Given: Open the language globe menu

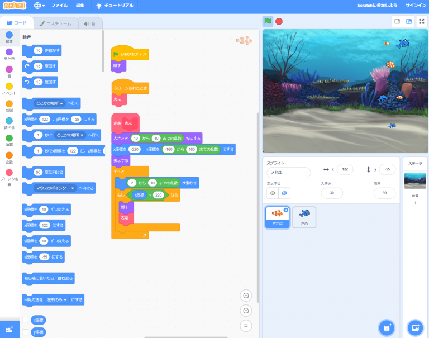Looking at the screenshot, I should point(40,6).
